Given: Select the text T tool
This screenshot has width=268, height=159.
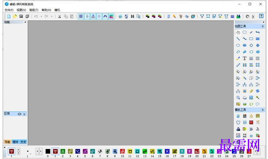Looking at the screenshot, I should pyautogui.click(x=245, y=59).
